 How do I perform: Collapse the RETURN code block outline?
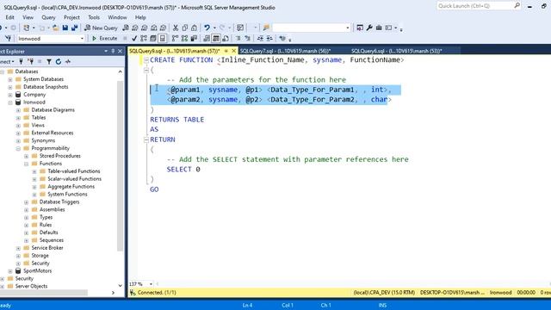click(x=146, y=139)
